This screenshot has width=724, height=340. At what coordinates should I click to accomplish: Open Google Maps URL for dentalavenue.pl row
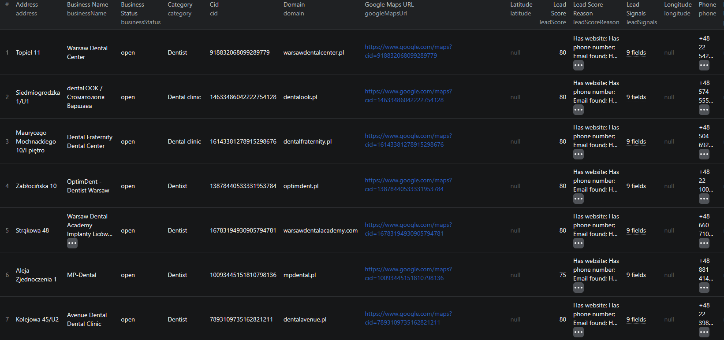(x=408, y=318)
